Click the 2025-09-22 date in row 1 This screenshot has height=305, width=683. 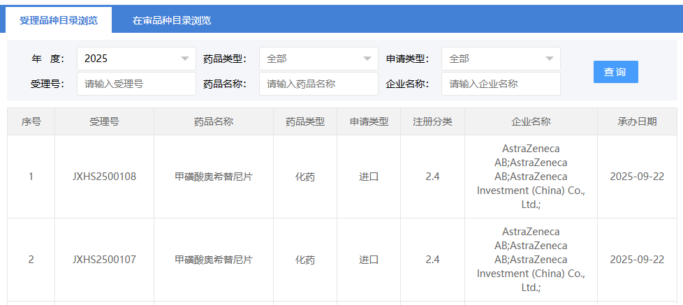pyautogui.click(x=637, y=177)
